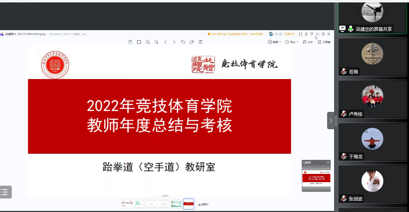Image resolution: width=409 pixels, height=212 pixels.
Task: Delete the current image
Action: [201, 42]
